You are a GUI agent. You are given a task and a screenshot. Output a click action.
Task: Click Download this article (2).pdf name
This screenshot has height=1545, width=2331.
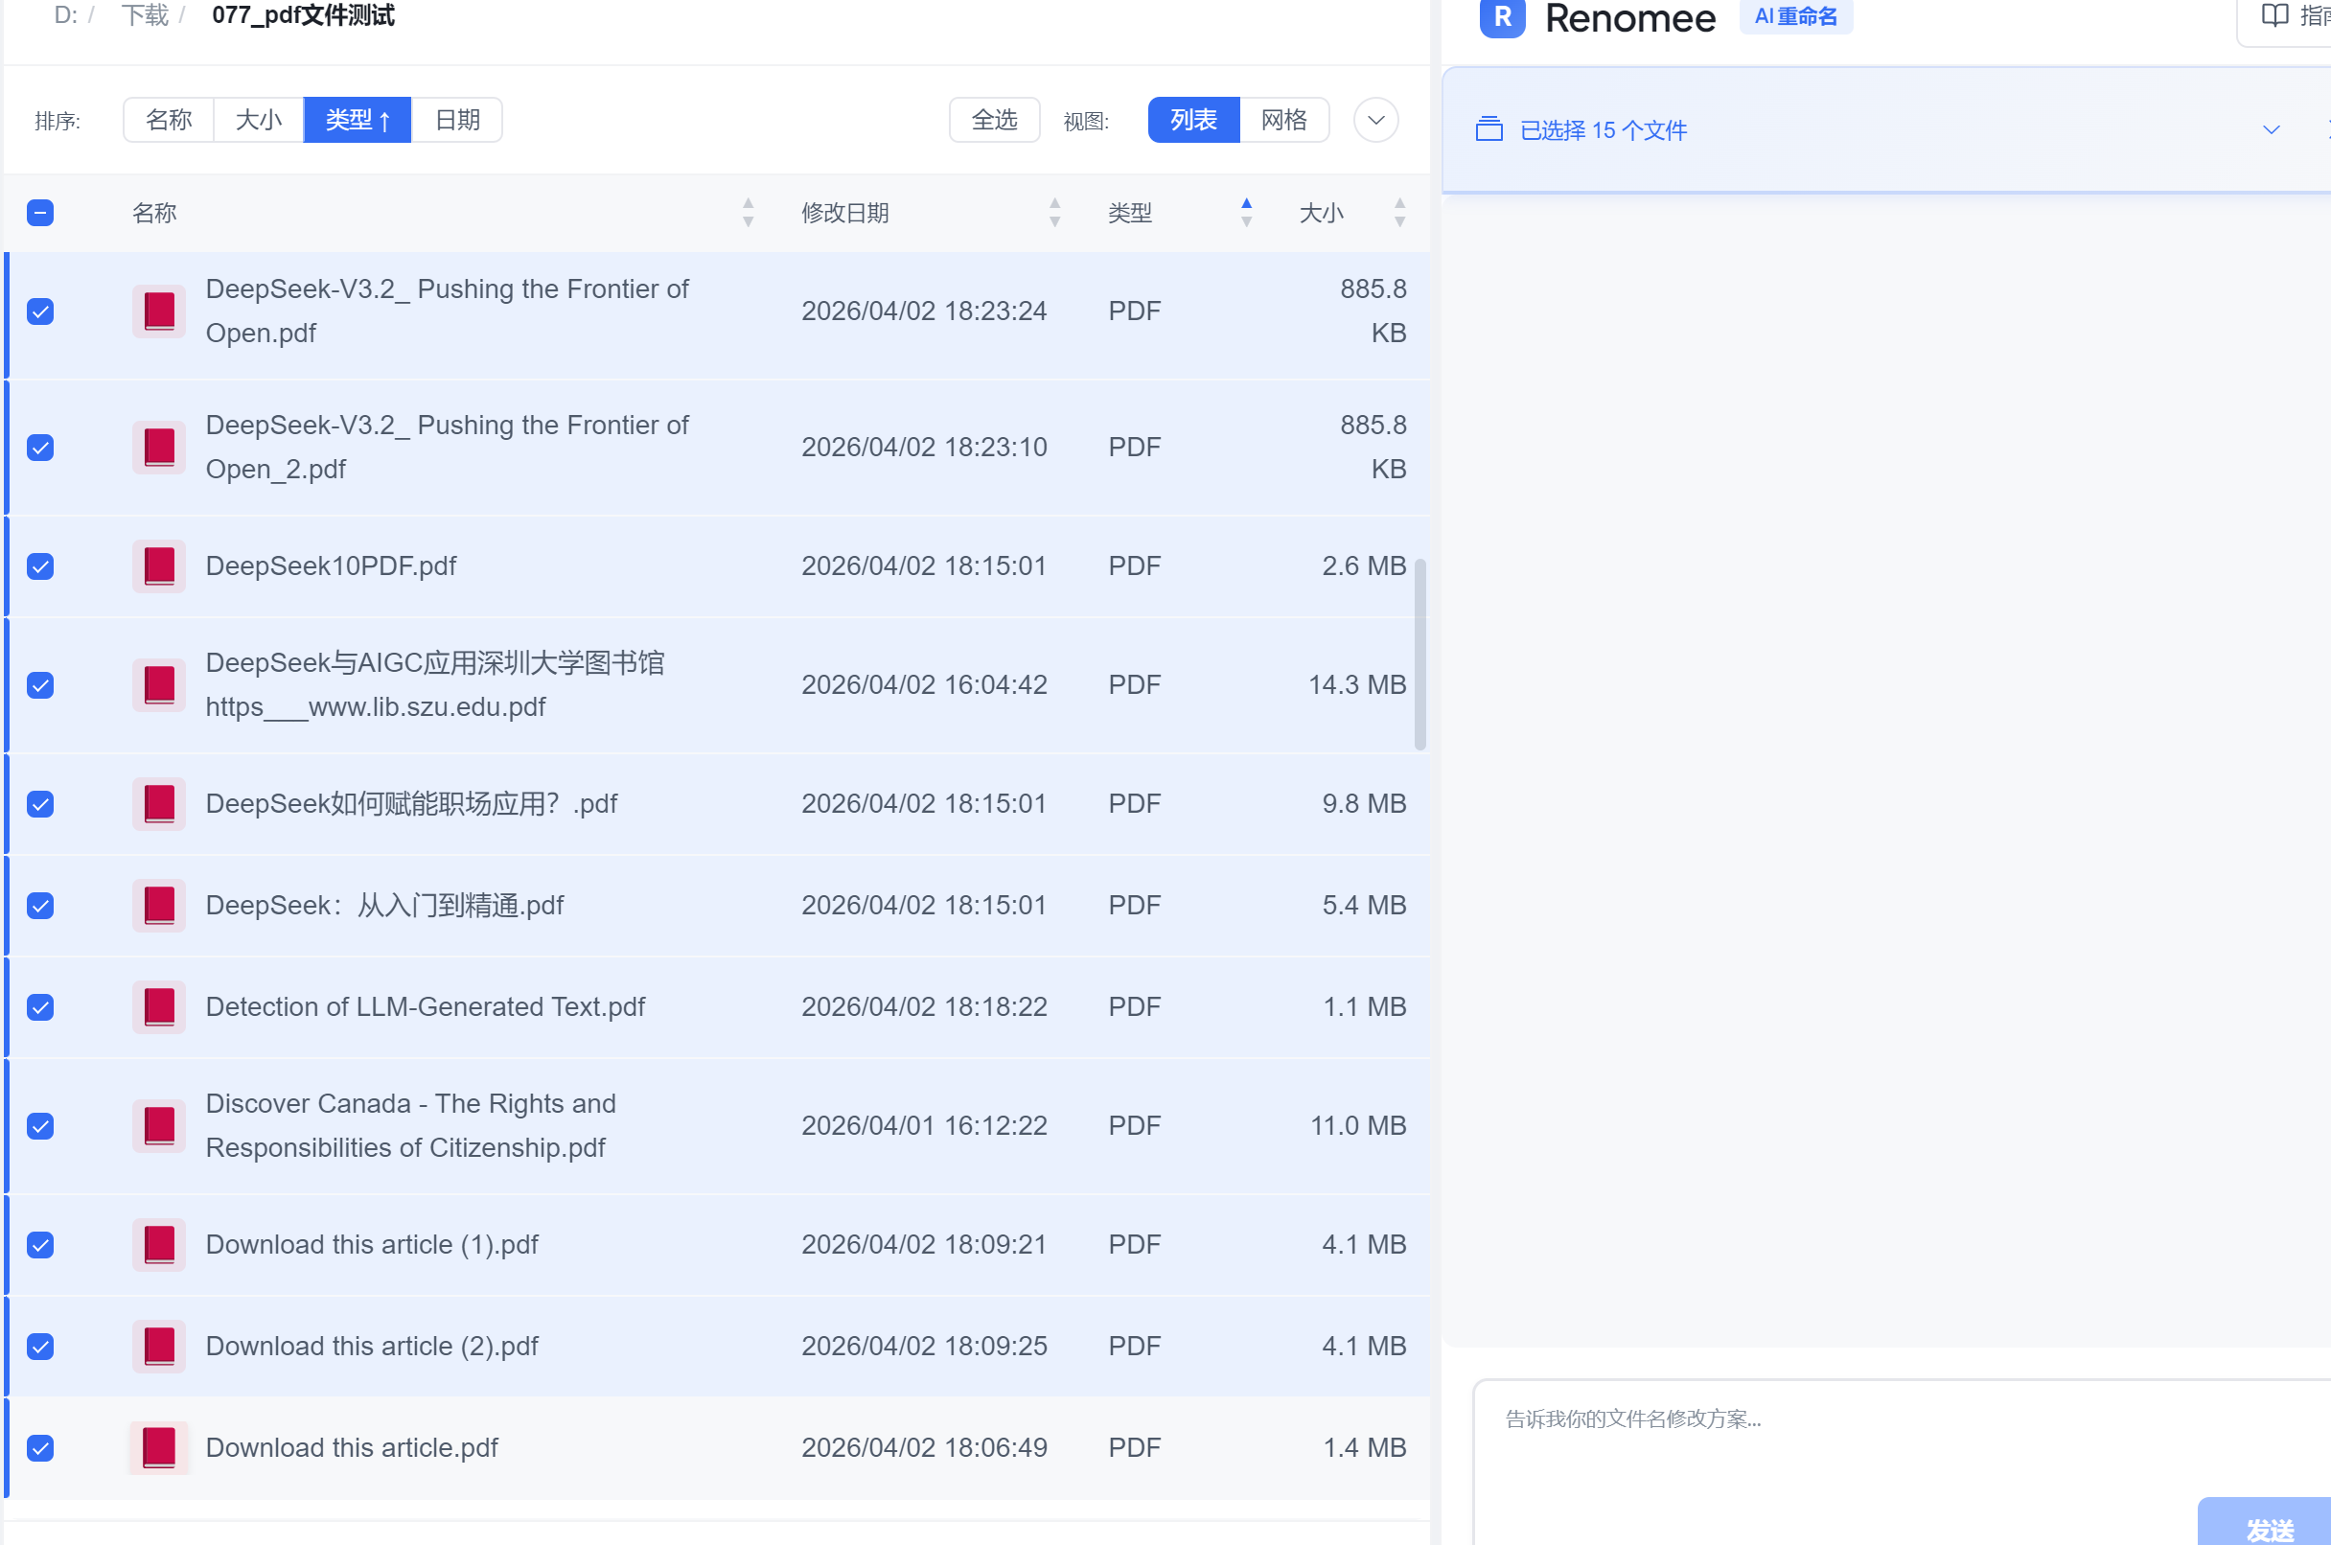point(373,1346)
